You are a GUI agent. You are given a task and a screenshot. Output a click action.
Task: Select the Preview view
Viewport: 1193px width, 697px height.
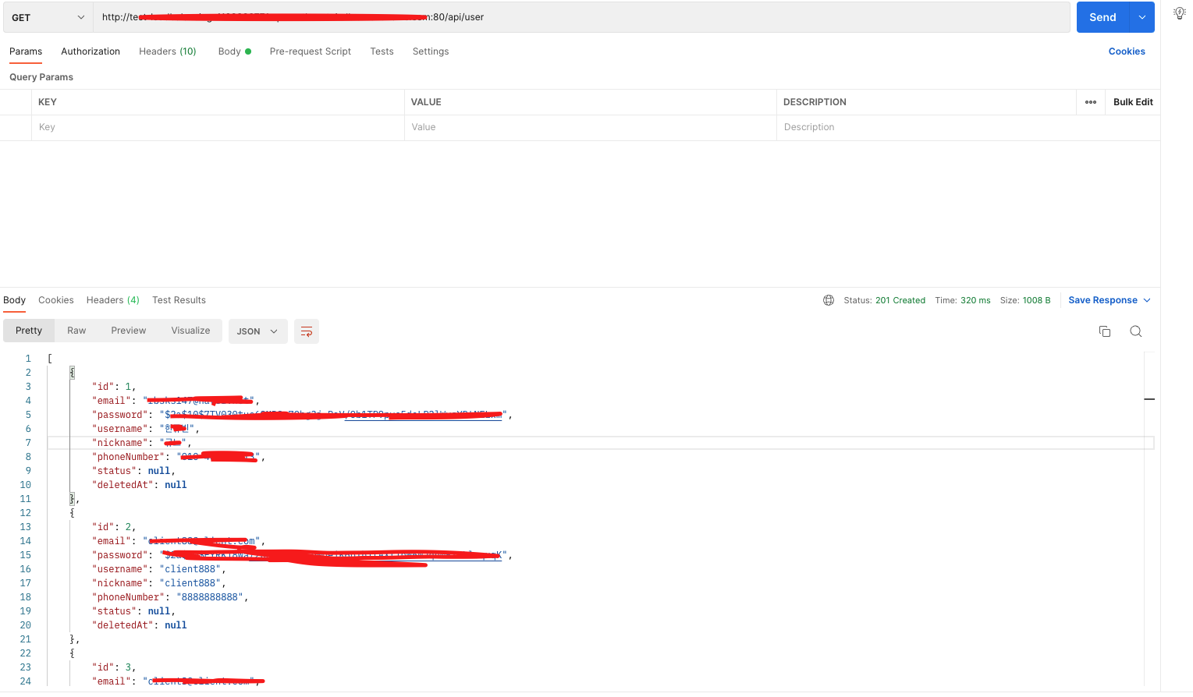(x=129, y=331)
